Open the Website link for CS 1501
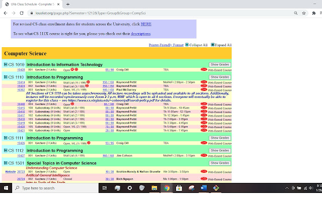This screenshot has width=322, height=201. coord(11,172)
